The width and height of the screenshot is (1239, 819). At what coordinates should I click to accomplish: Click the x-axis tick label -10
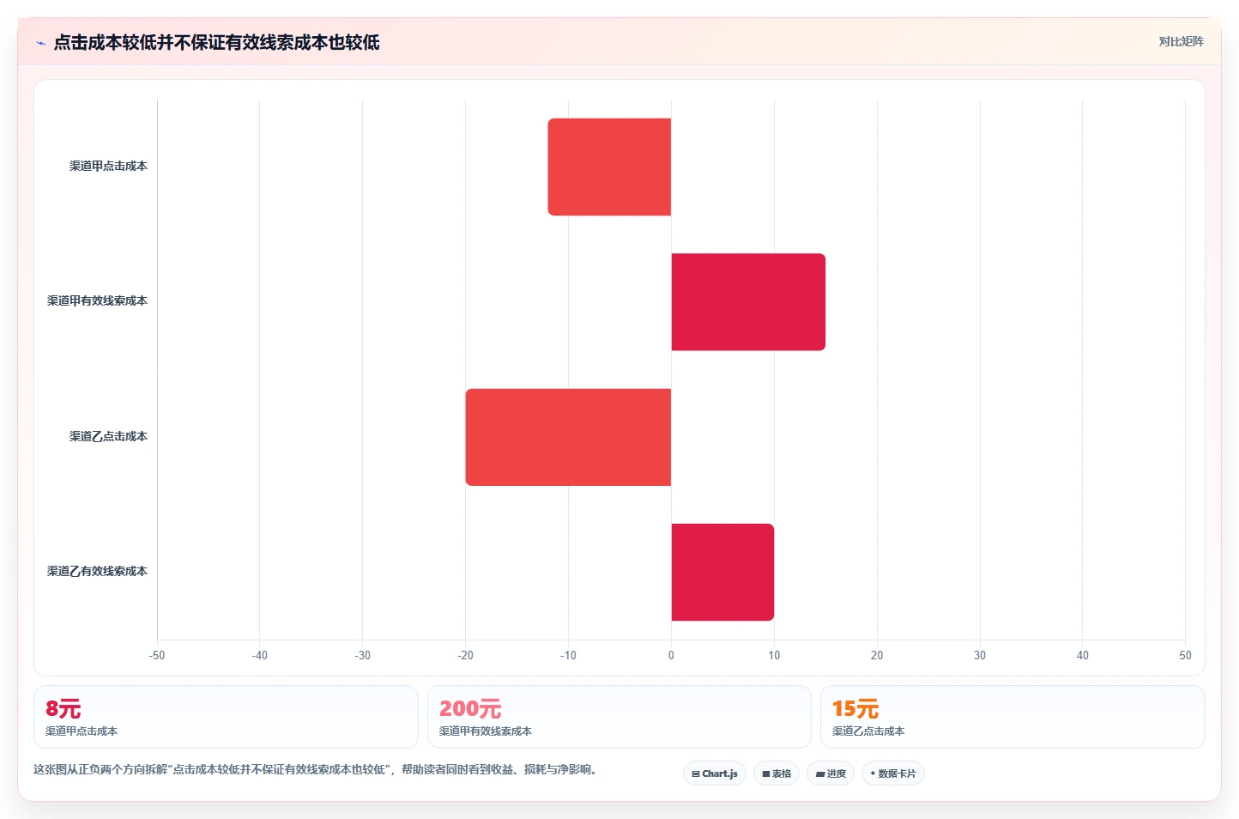568,655
